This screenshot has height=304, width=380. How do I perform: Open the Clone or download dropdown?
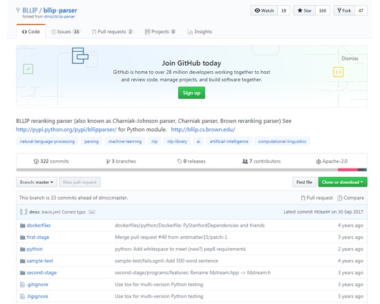tap(343, 182)
